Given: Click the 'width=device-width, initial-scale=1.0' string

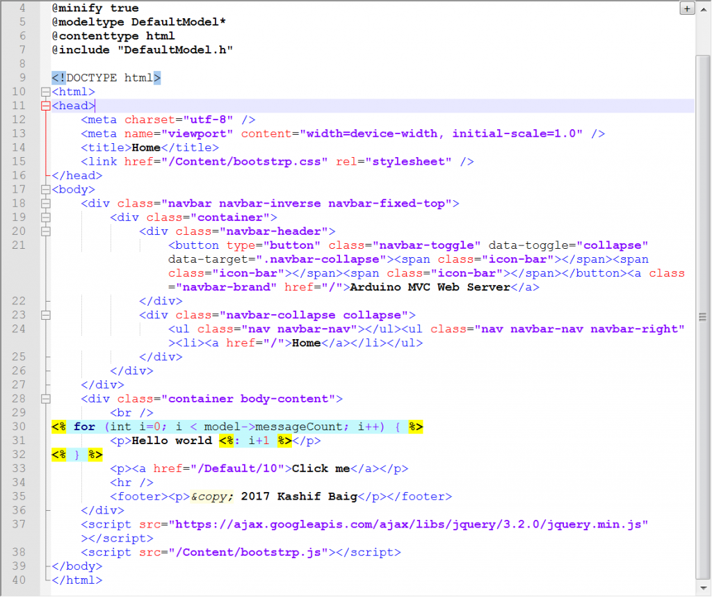Looking at the screenshot, I should point(441,134).
